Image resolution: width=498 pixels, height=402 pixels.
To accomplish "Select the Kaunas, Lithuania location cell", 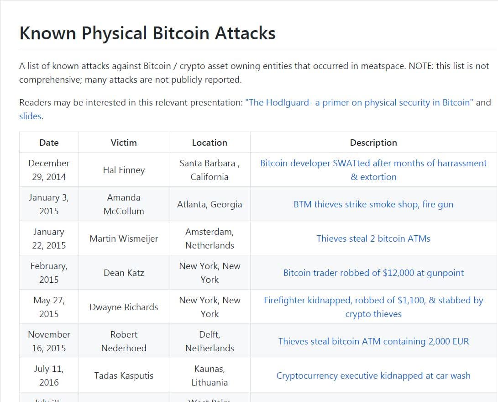I will click(210, 376).
